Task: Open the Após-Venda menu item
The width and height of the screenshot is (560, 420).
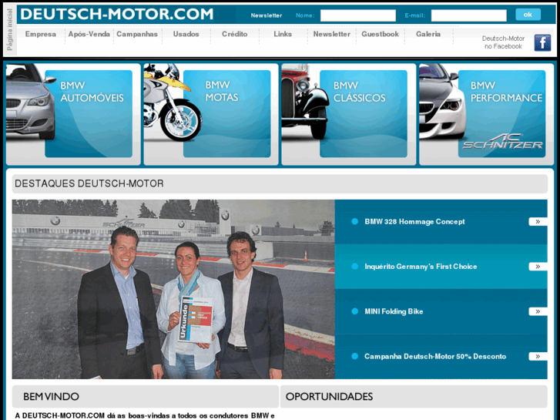Action: (89, 35)
